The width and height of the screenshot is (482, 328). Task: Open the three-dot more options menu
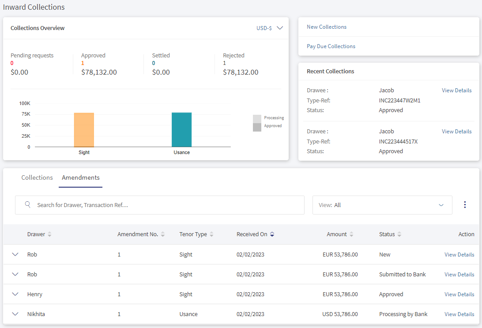pos(465,205)
